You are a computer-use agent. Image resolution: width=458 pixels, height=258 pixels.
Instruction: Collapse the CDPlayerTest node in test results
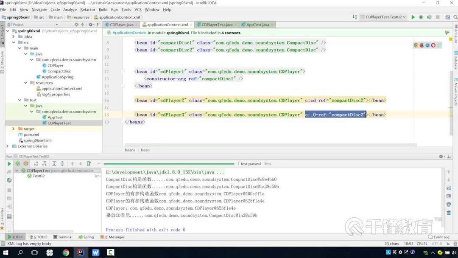pos(17,171)
